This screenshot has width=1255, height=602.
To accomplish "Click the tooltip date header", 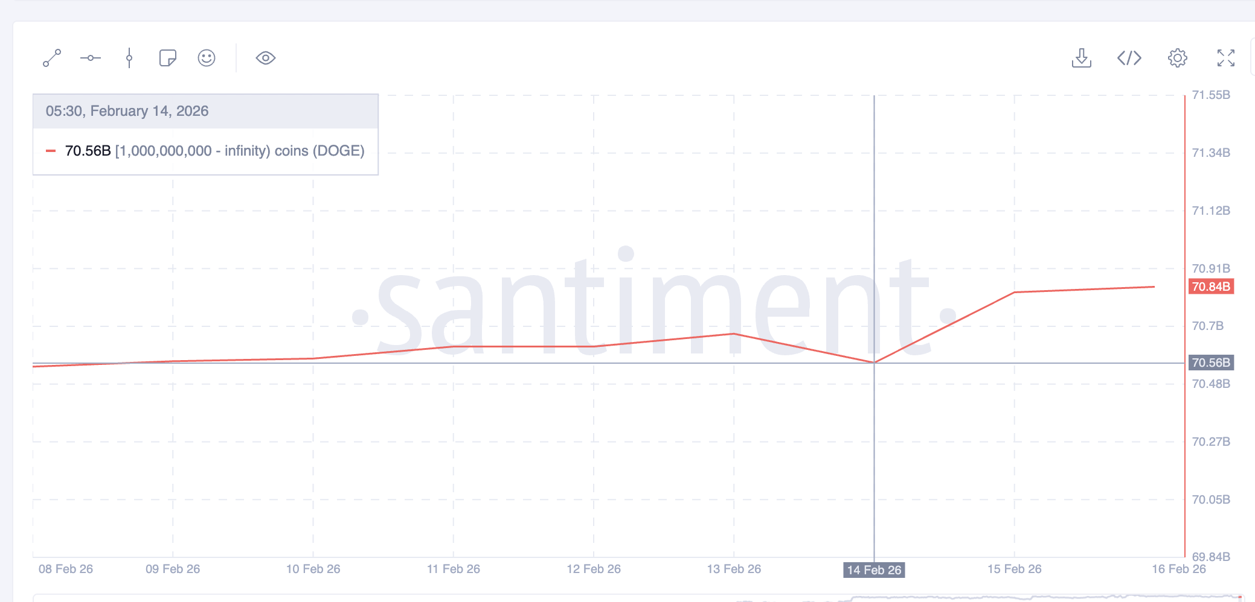I will click(x=127, y=111).
